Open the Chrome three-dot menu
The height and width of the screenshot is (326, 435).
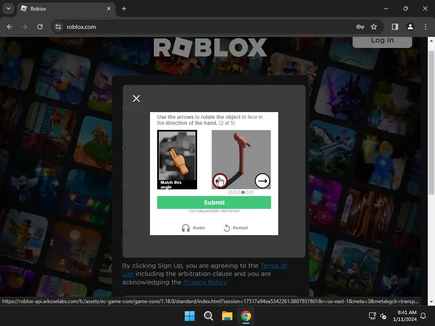426,27
